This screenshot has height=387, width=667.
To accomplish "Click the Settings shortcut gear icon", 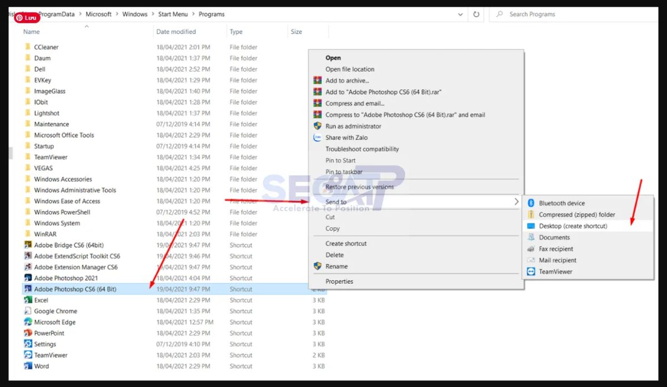I will pyautogui.click(x=28, y=344).
